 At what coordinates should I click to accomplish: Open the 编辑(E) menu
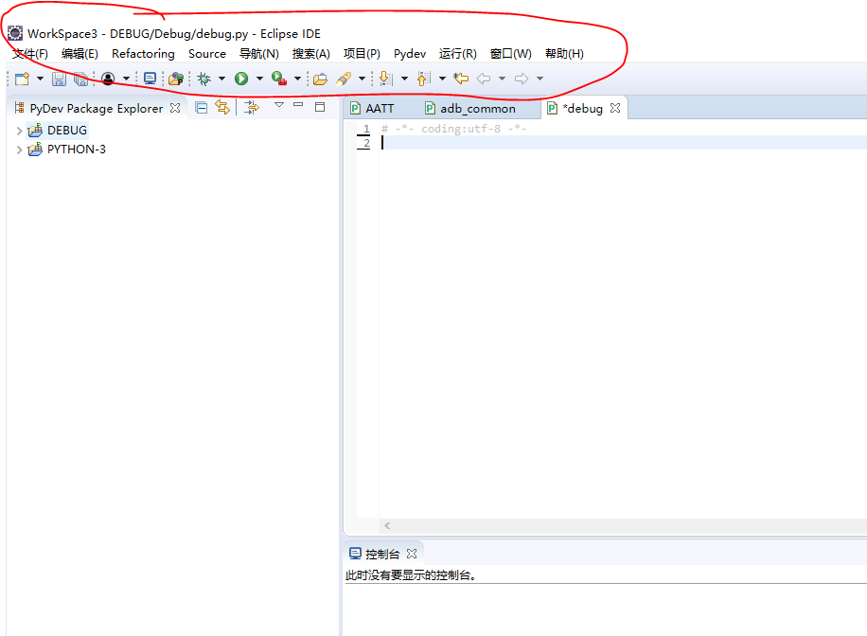[x=80, y=54]
